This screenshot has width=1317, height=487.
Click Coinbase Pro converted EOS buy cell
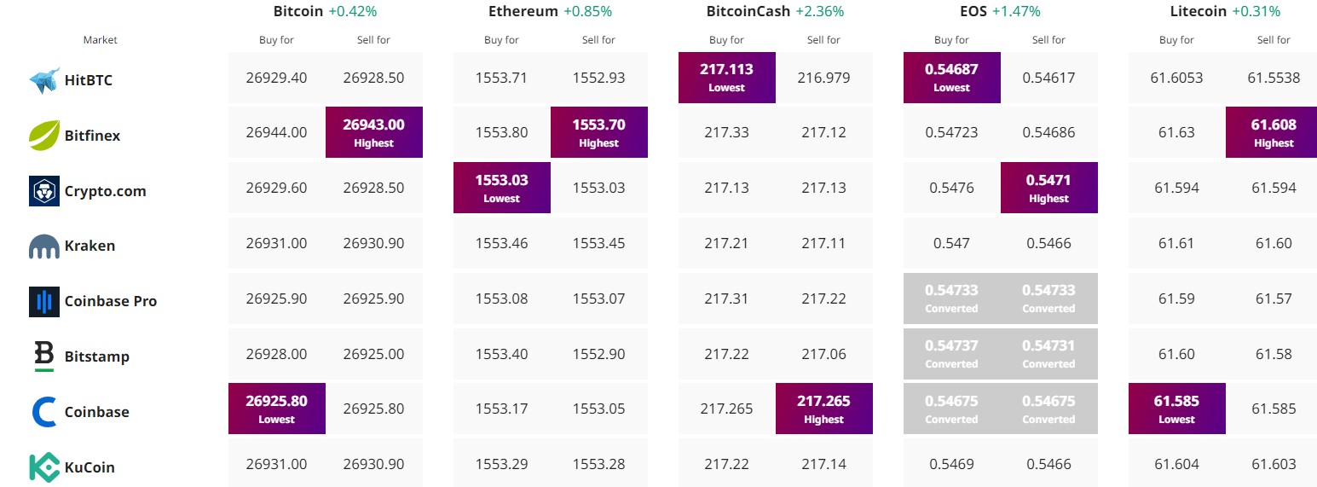(x=952, y=298)
